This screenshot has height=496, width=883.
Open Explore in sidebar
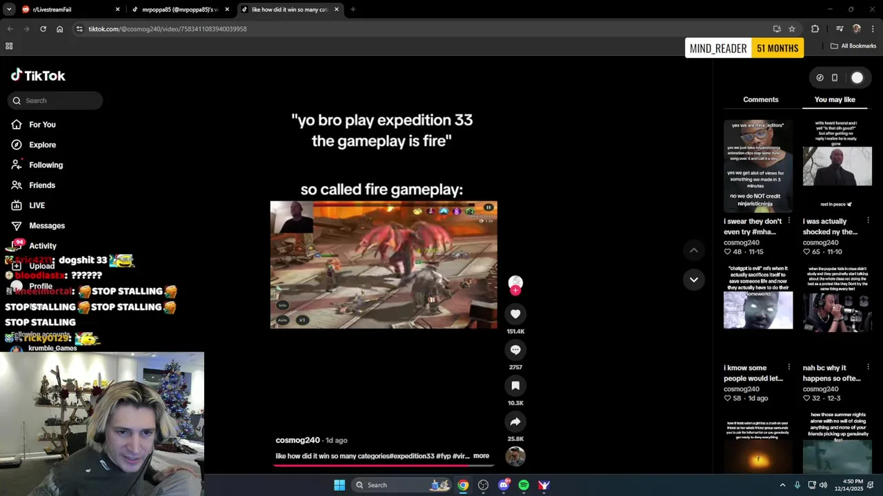point(42,145)
